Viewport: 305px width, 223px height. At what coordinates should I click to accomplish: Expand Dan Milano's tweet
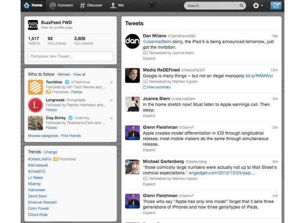149,59
